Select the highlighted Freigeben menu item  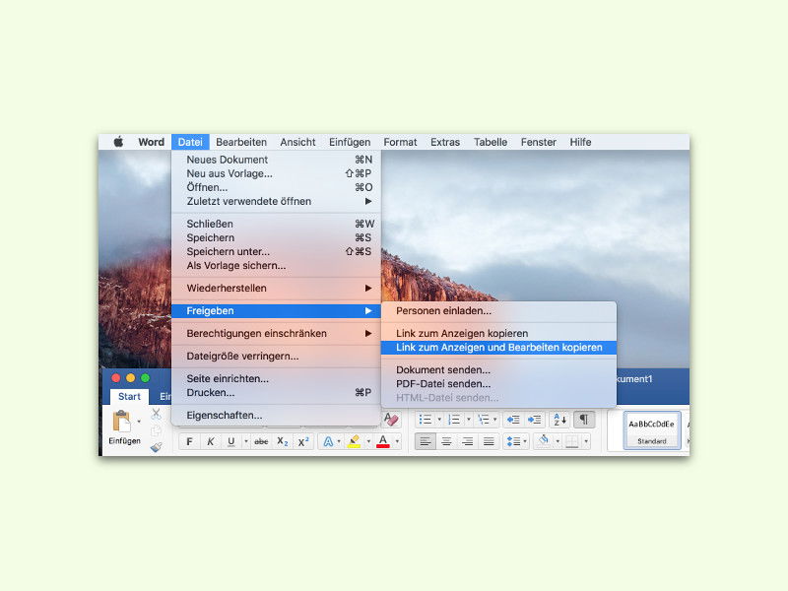pos(276,311)
